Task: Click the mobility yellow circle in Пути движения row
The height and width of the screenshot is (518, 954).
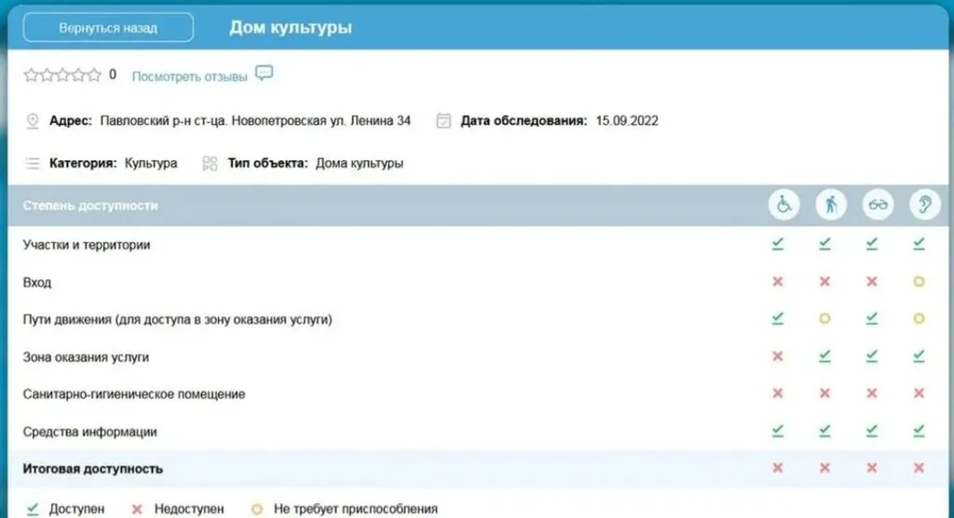Action: (825, 319)
